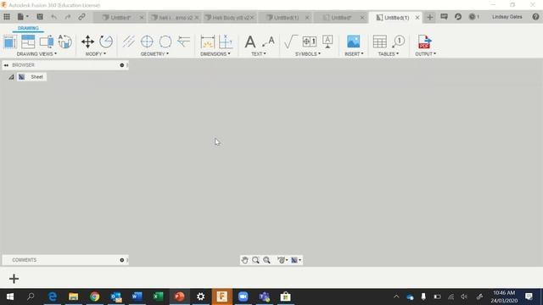Select the Centerline geometry tool
The width and height of the screenshot is (543, 305).
coord(128,42)
